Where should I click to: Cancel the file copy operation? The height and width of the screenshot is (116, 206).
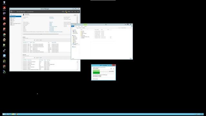coord(114,69)
